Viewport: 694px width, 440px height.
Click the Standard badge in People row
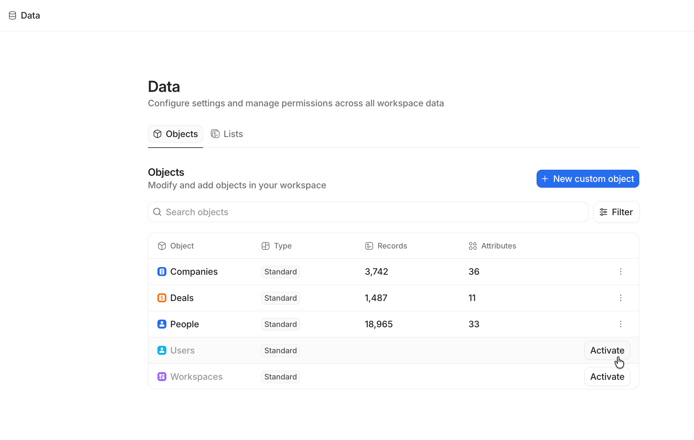pos(281,324)
